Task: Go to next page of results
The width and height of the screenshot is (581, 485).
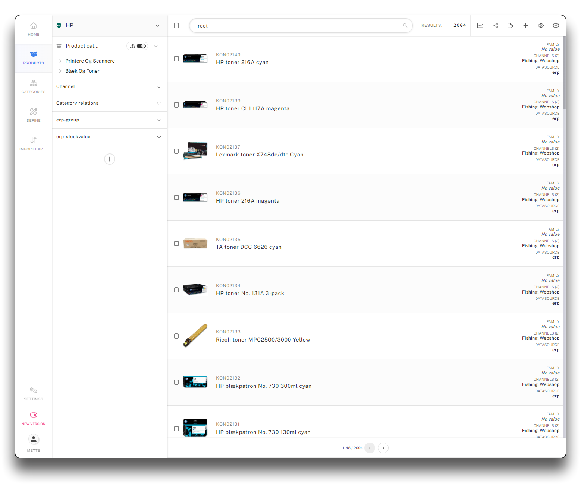Action: pos(383,448)
